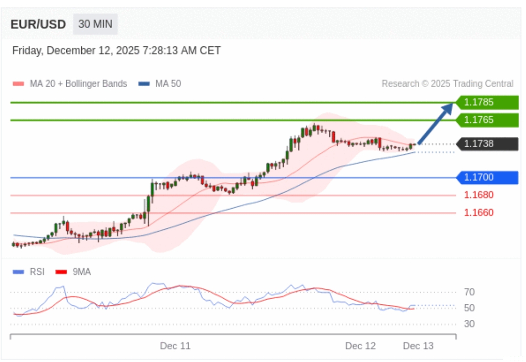The height and width of the screenshot is (362, 526).
Task: Click the chart date and time header
Action: 117,51
